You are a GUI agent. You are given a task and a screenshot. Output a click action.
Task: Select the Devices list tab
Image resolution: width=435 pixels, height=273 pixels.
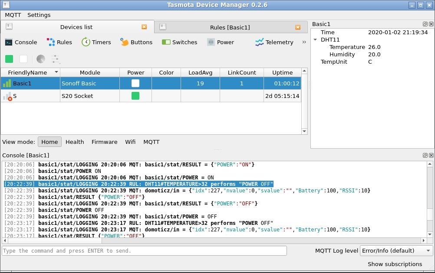pyautogui.click(x=76, y=27)
